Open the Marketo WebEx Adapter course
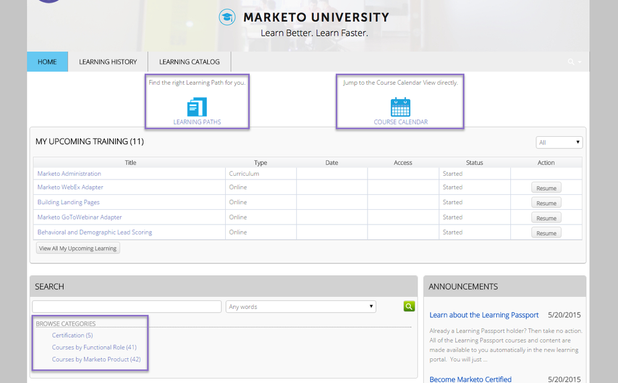618x383 pixels. point(70,187)
